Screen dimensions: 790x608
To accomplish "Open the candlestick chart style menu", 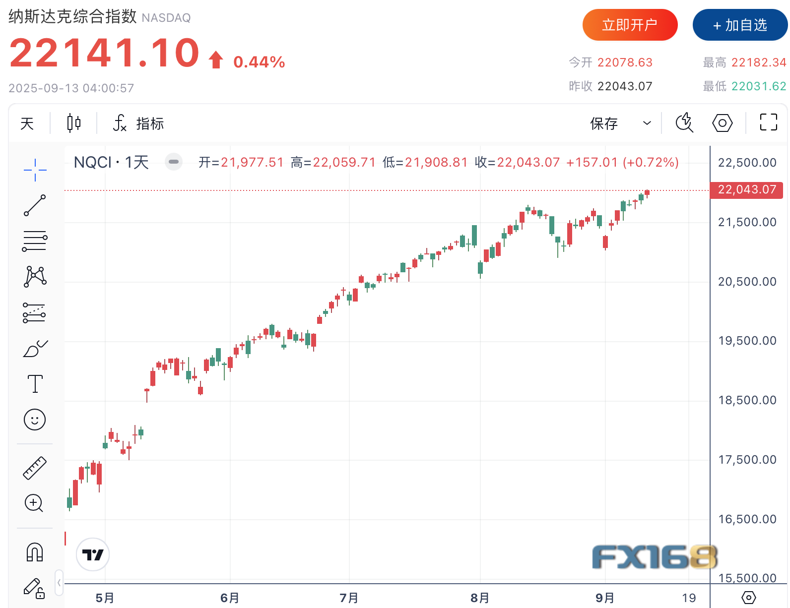I will pos(74,123).
